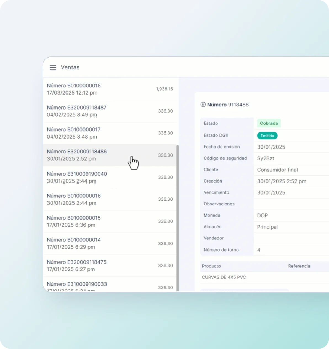Screen dimensions: 329x349
Task: Click the circled arrow icon beside Número 9118486
Action: [203, 105]
